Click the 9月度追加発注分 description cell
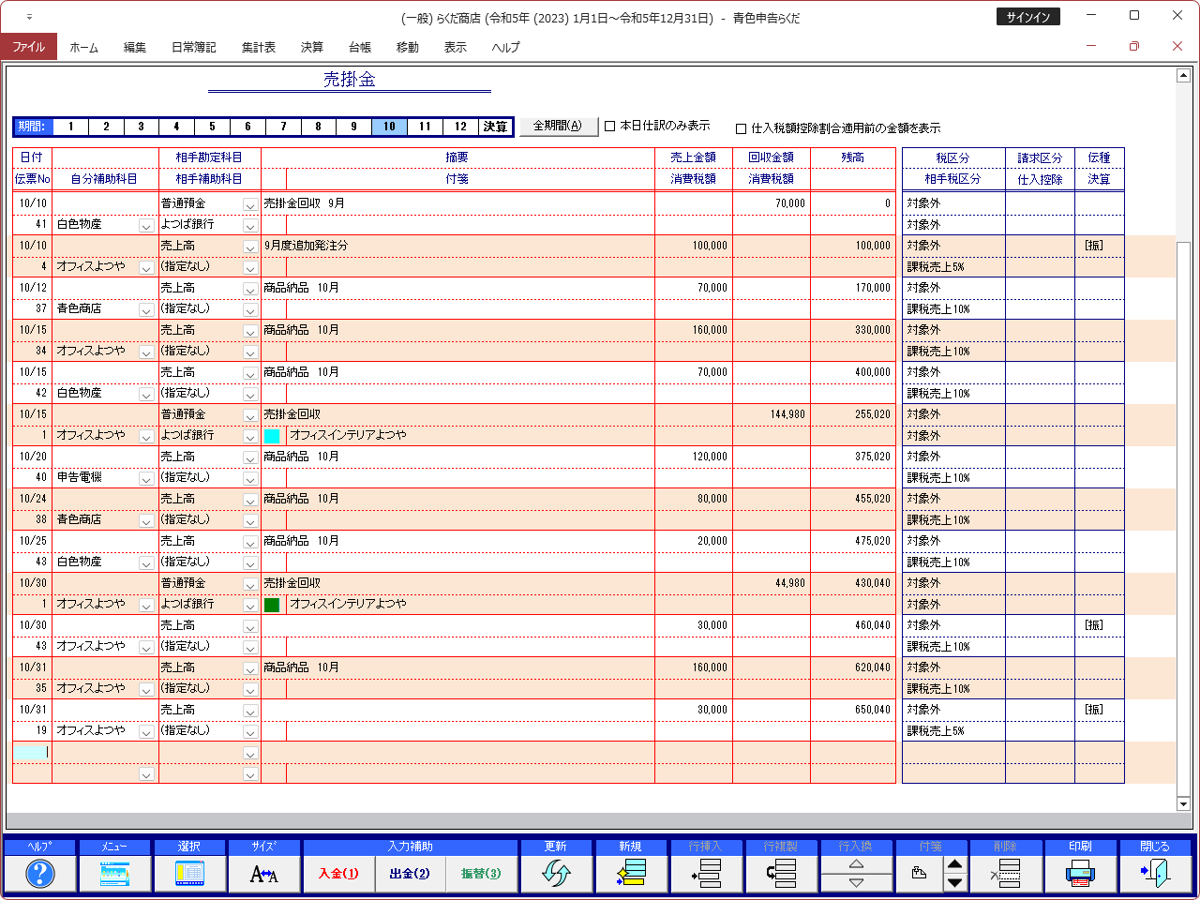The width and height of the screenshot is (1200, 900). [x=457, y=245]
